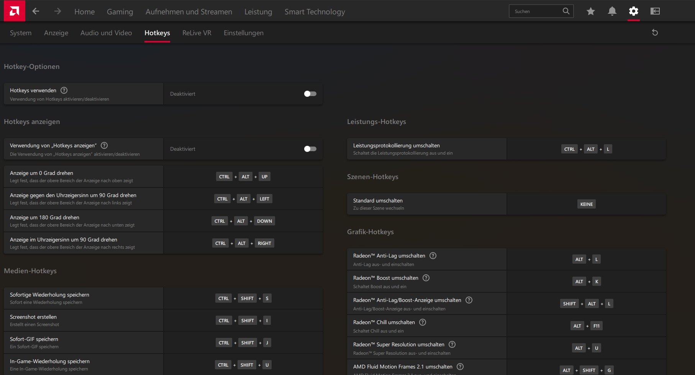695x375 pixels.
Task: Click the "Screenshot erstellen" label
Action: tap(33, 317)
